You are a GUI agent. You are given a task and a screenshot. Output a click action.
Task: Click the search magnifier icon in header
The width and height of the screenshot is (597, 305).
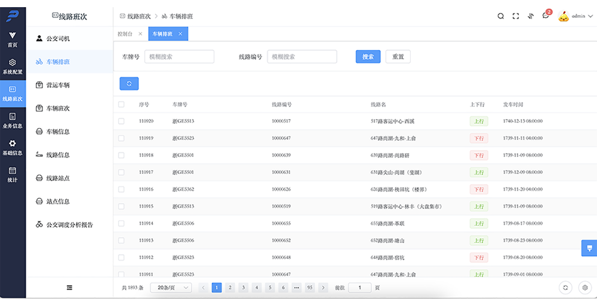[x=501, y=16]
